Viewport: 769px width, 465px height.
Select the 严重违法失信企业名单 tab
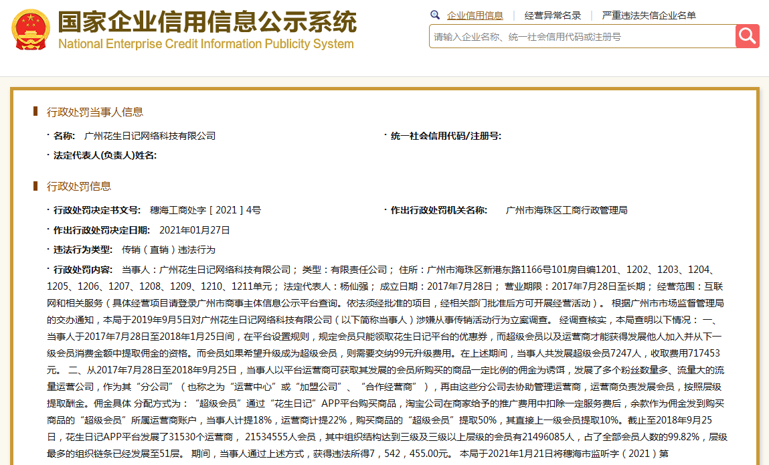[649, 15]
